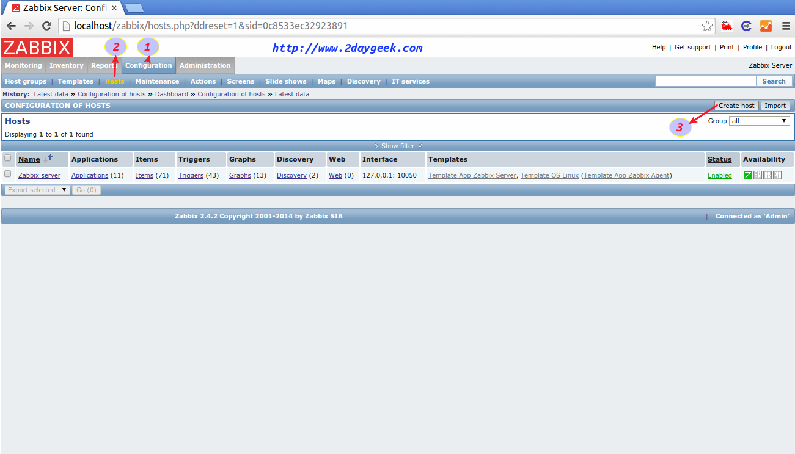Viewport: 795px width, 454px height.
Task: Open Dashboard link in History breadcrumb
Action: [171, 94]
